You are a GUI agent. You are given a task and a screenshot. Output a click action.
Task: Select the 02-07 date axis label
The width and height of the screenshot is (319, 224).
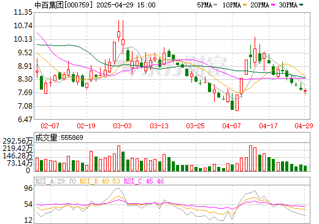pyautogui.click(x=50, y=126)
